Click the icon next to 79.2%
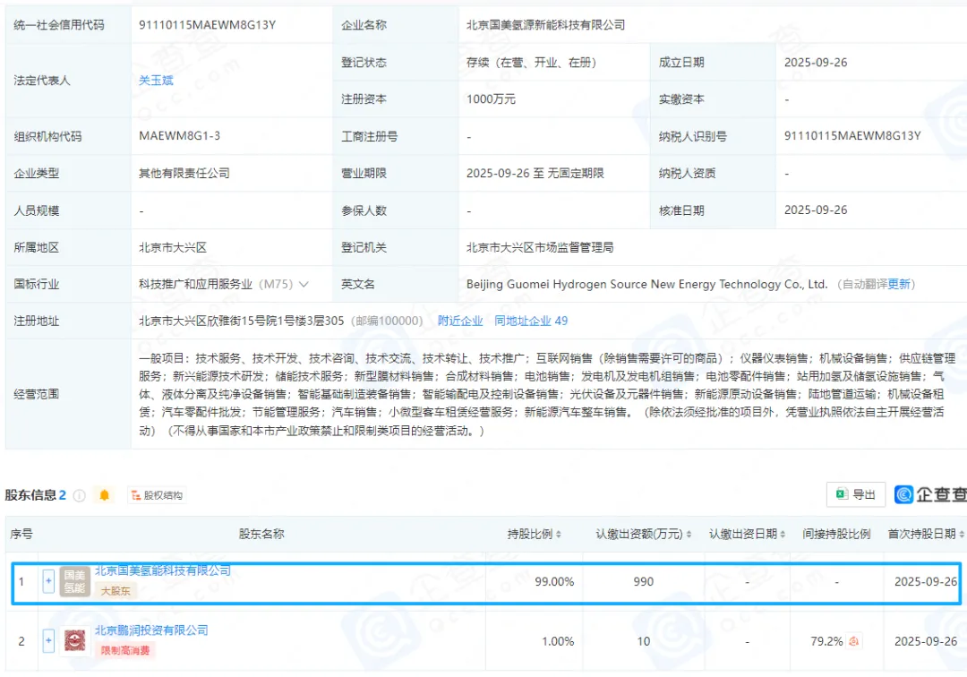This screenshot has height=677, width=967. (853, 641)
